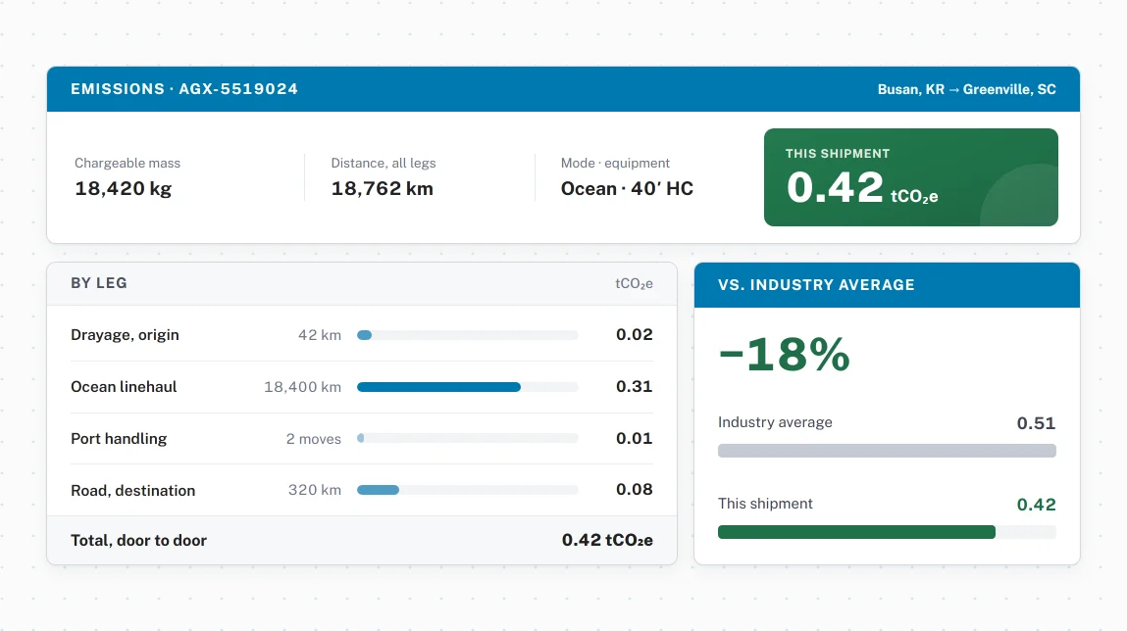Click the grey Industry average bar

[887, 451]
